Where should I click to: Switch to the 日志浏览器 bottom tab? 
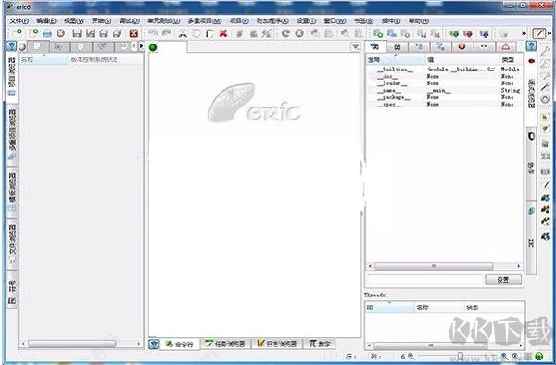coord(276,344)
